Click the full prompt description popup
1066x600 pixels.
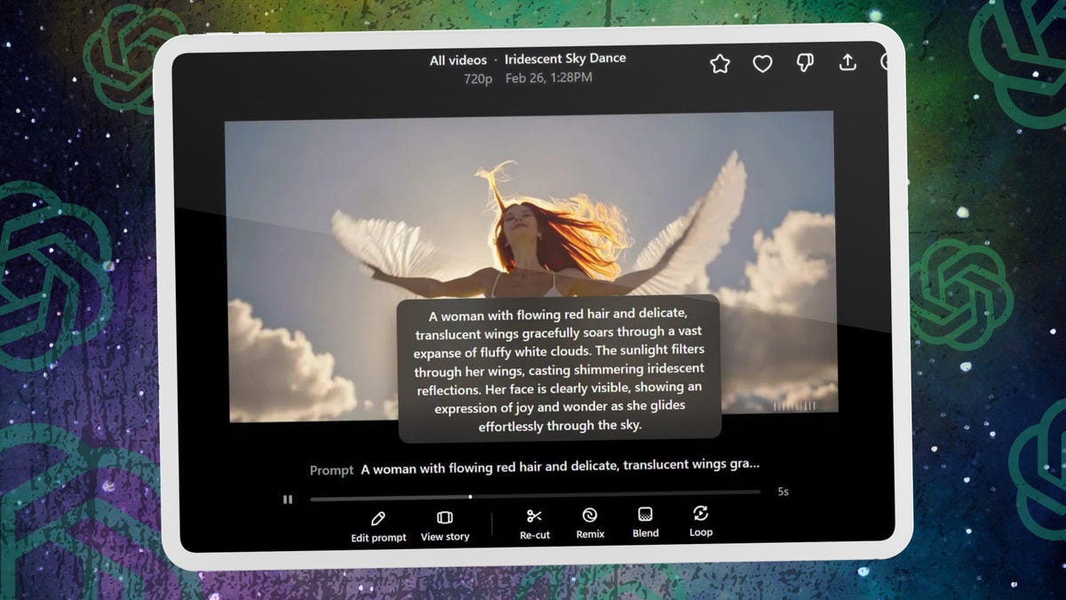[559, 368]
